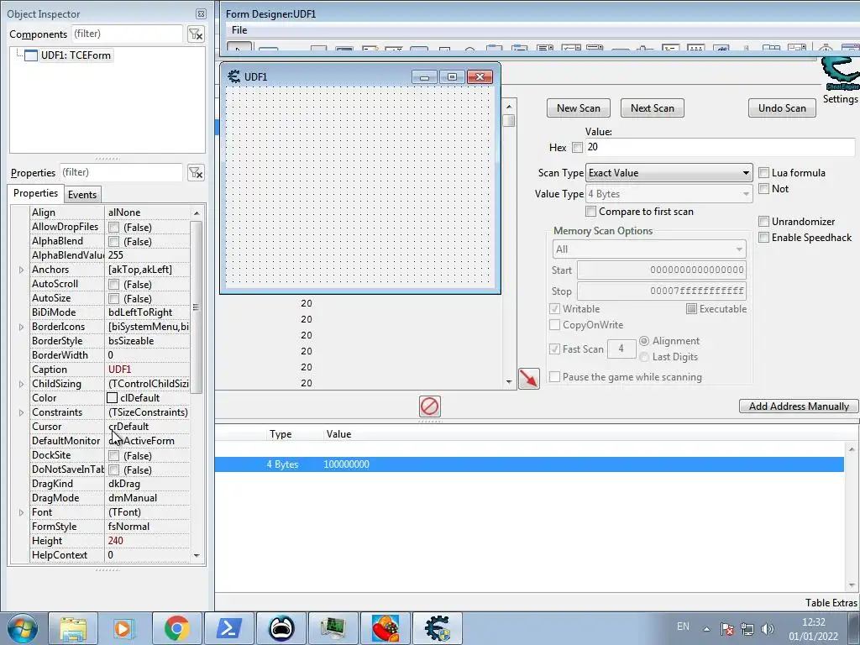Click the Next Scan button
Image resolution: width=860 pixels, height=645 pixels.
tap(652, 108)
